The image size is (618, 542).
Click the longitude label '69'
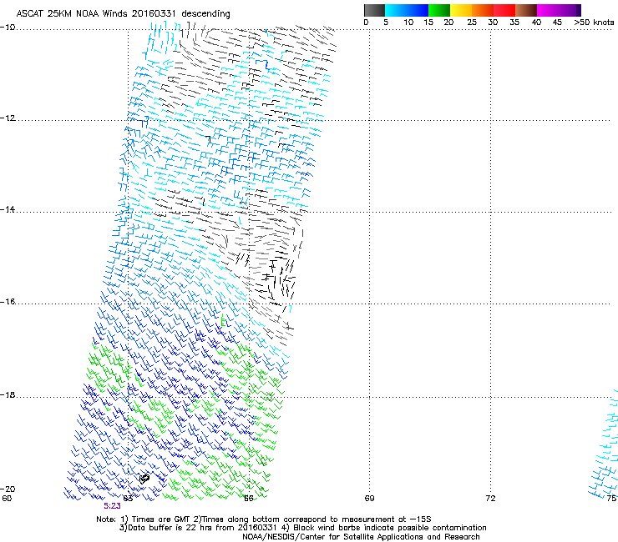(369, 499)
